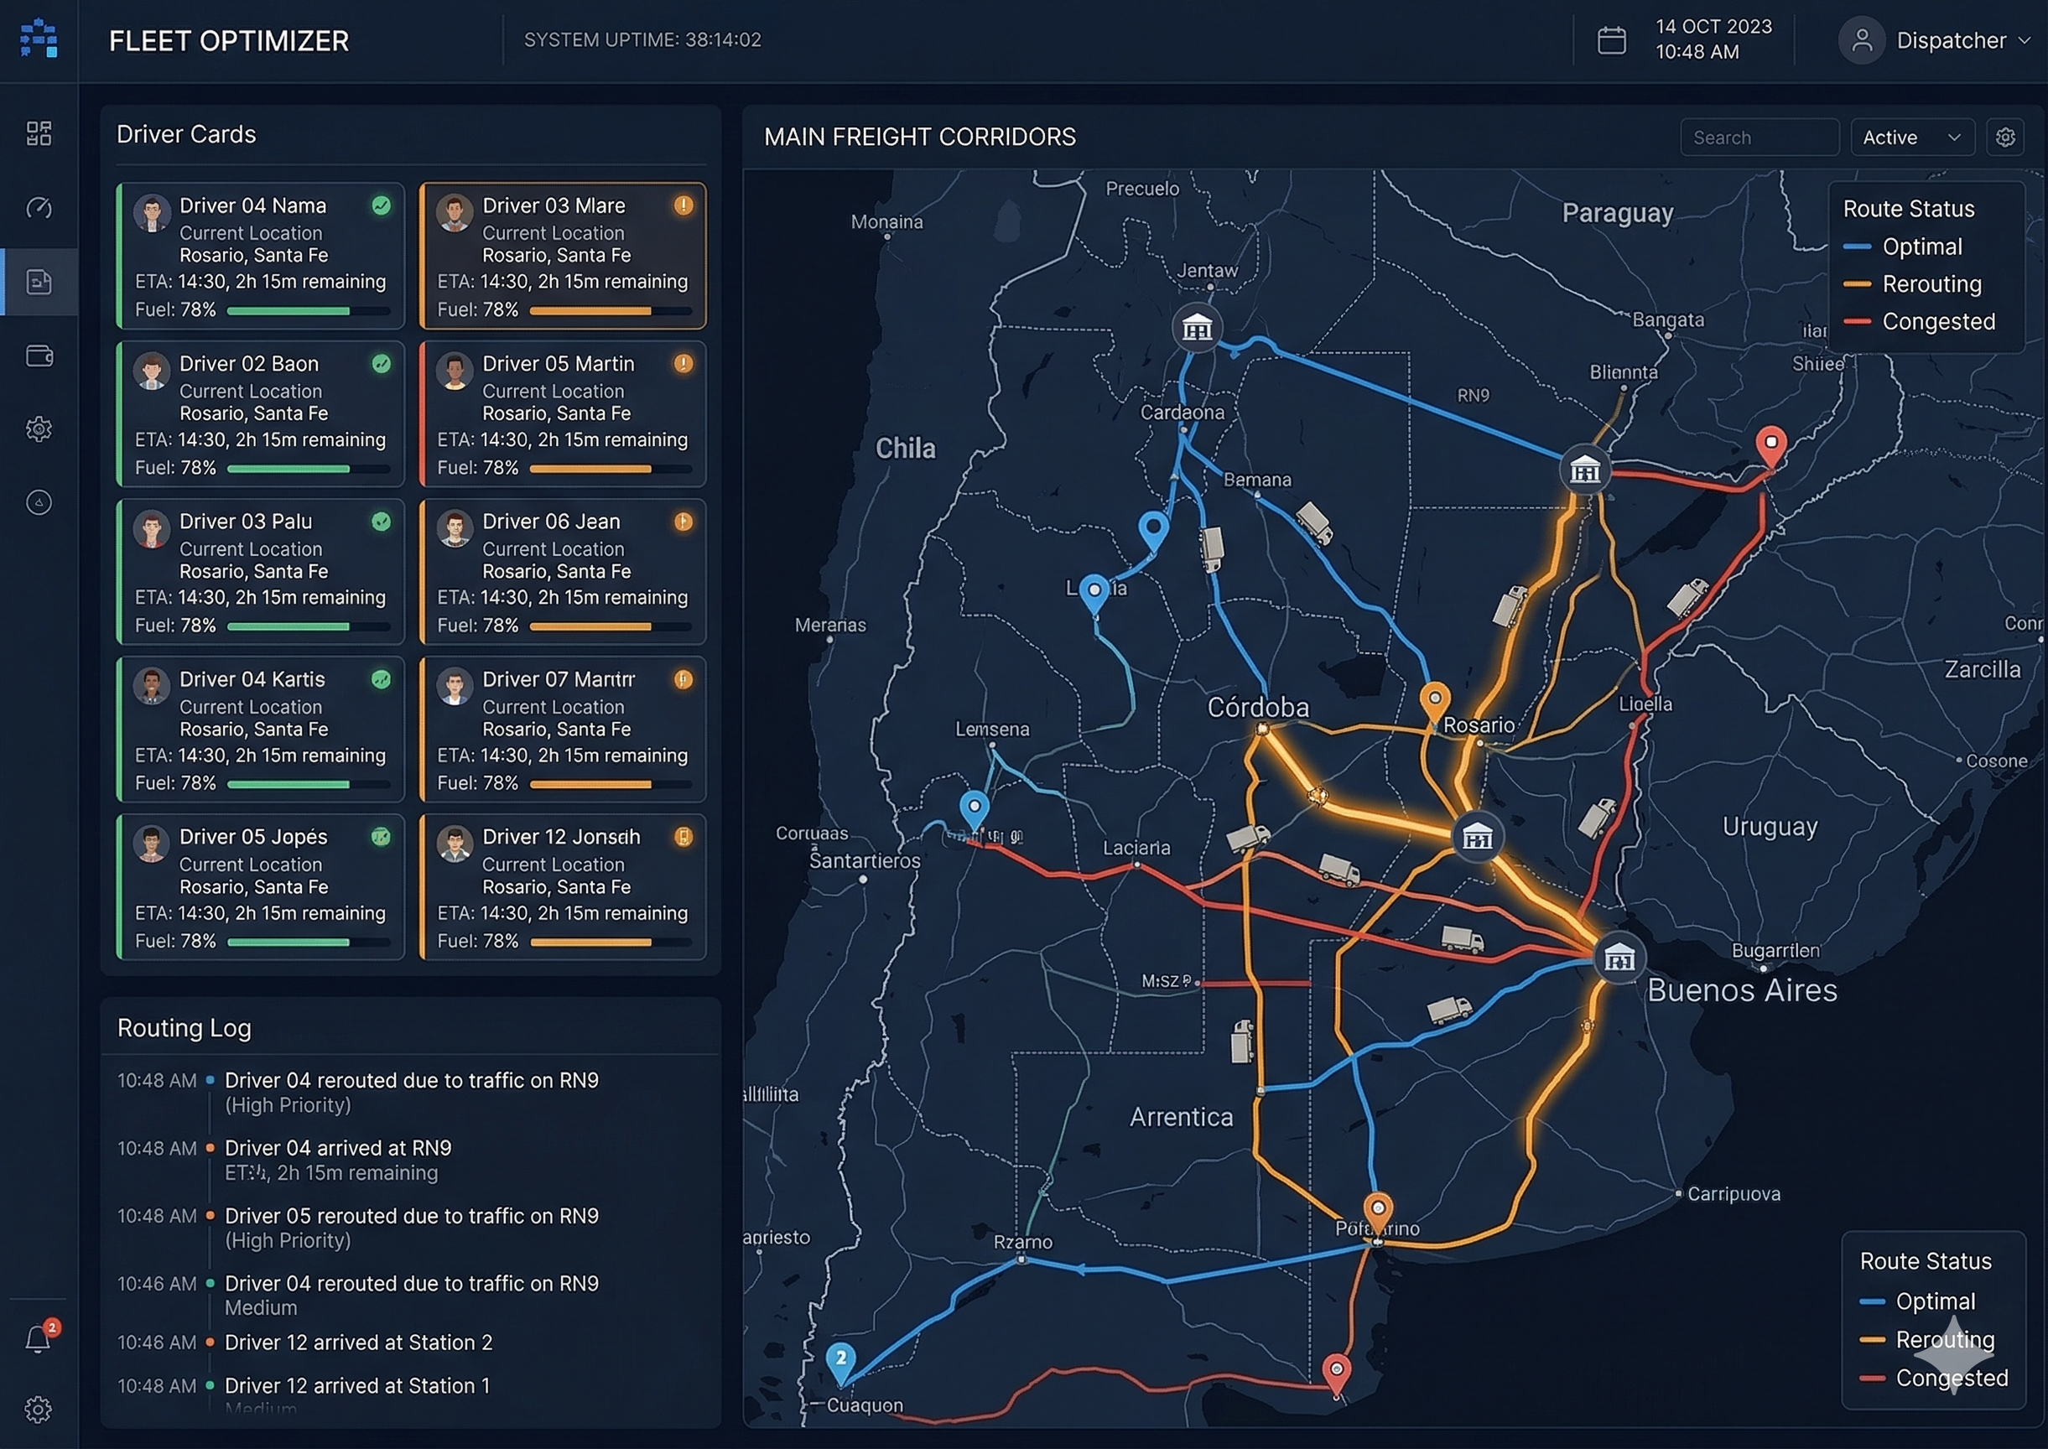The image size is (2048, 1449).
Task: Select the Driver Cards panel header
Action: (186, 134)
